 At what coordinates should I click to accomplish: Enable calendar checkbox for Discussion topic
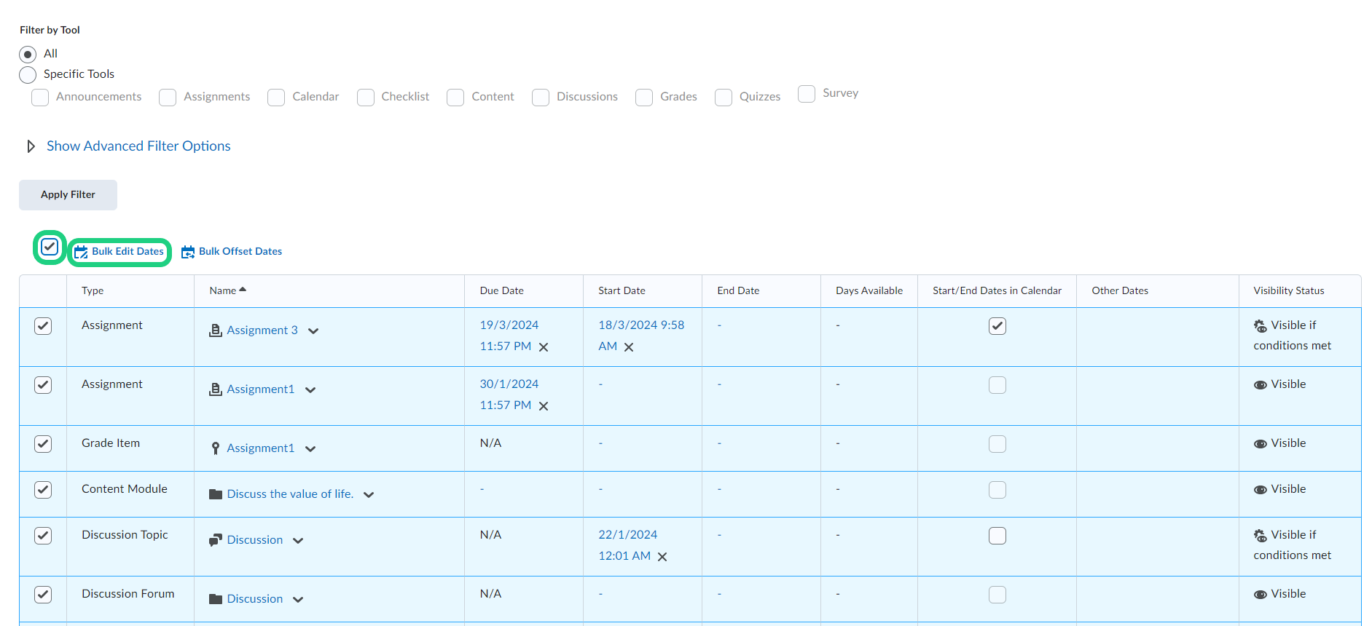pos(997,536)
